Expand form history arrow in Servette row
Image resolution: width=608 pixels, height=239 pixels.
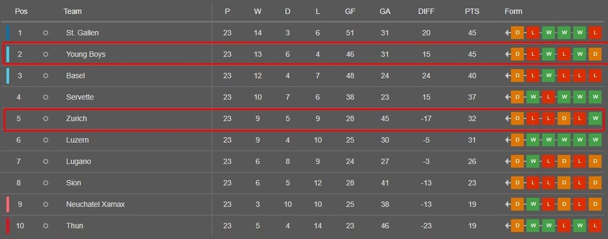pos(508,97)
